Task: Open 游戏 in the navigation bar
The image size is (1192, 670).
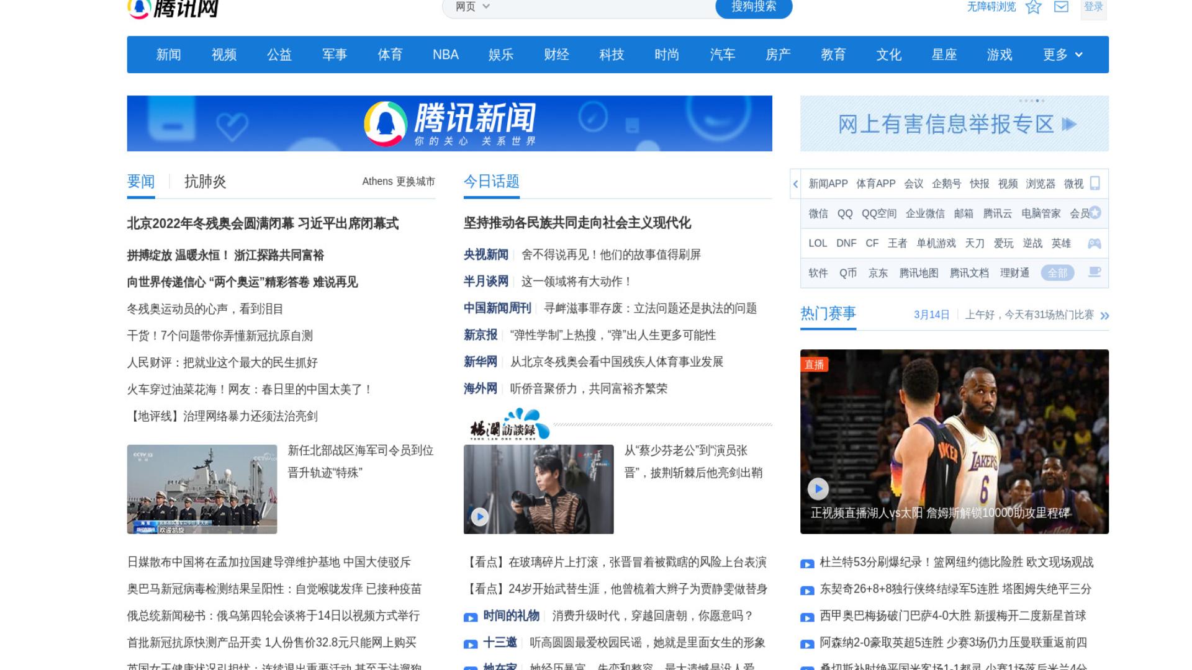Action: (1000, 55)
